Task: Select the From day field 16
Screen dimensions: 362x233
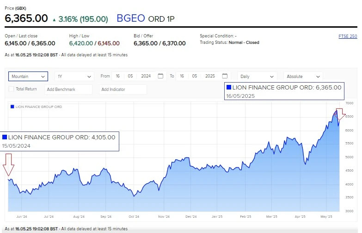Action: (118, 76)
